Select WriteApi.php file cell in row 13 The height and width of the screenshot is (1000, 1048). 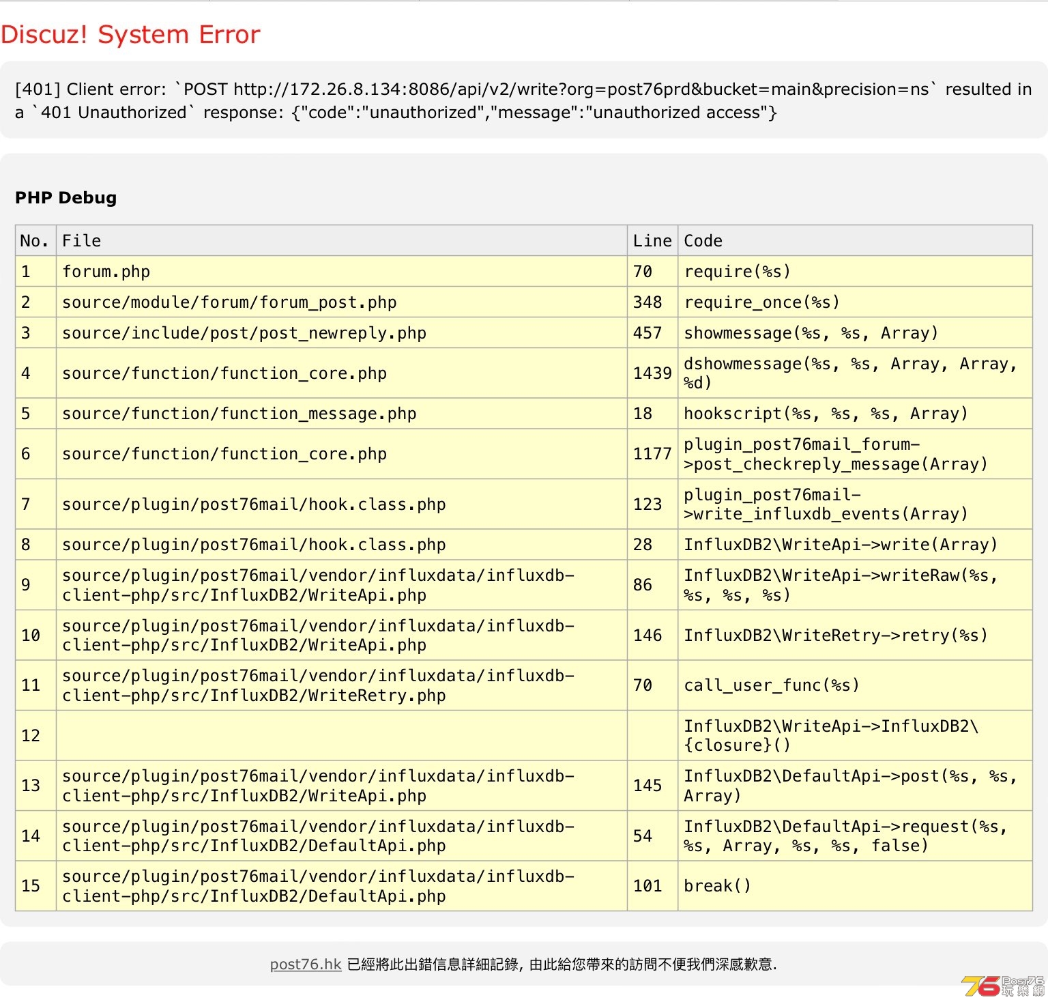(x=342, y=785)
